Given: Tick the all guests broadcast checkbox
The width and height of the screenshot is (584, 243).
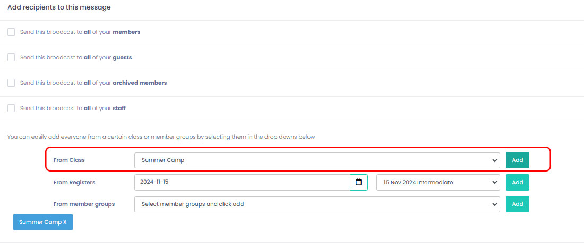Looking at the screenshot, I should point(11,58).
